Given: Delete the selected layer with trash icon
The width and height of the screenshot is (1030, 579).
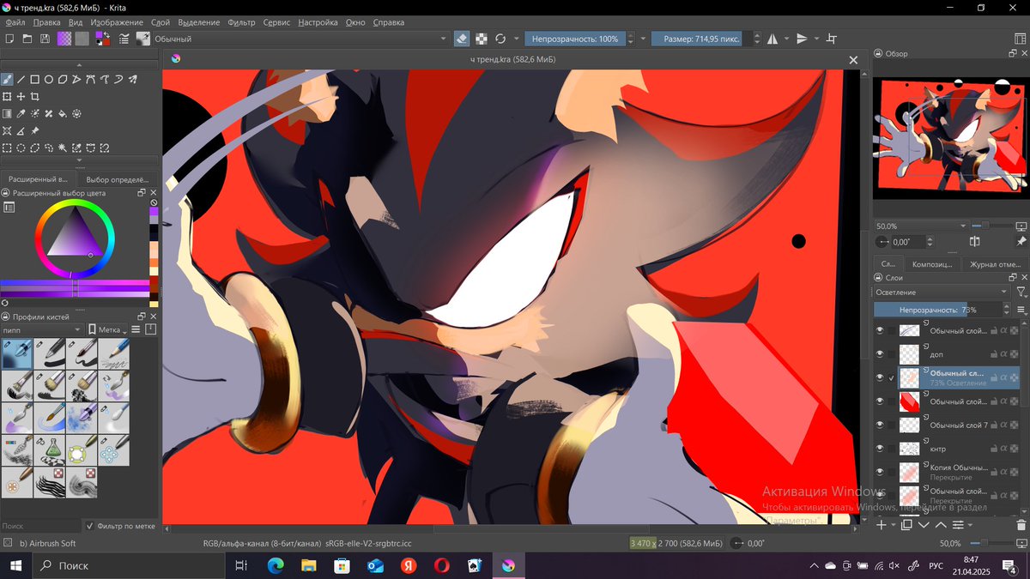Looking at the screenshot, I should [1021, 524].
